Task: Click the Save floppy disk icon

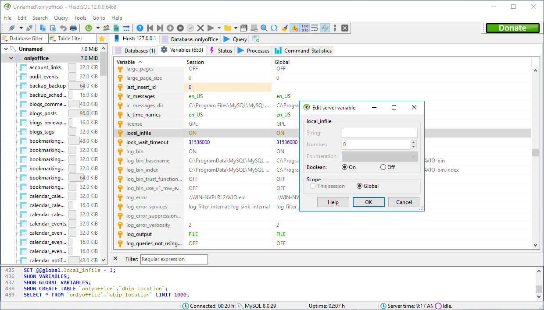Action: [x=244, y=28]
